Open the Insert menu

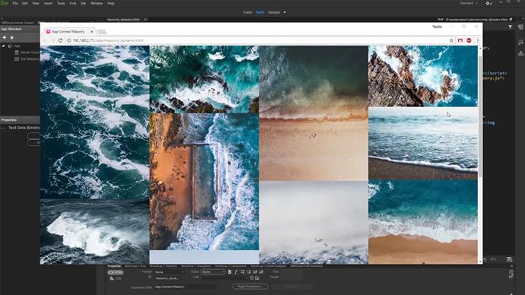coord(48,3)
